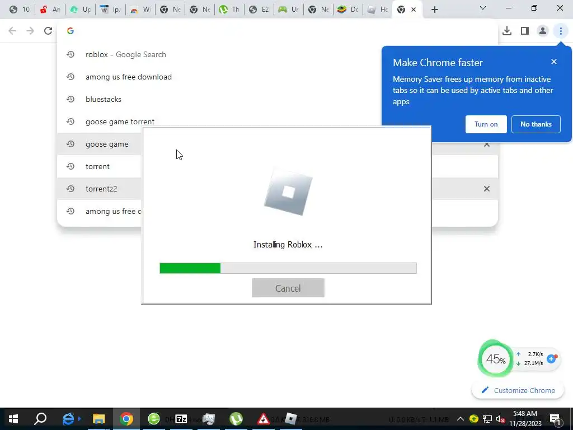573x430 pixels.
Task: Launch Internet Explorer from taskbar
Action: pos(69,419)
